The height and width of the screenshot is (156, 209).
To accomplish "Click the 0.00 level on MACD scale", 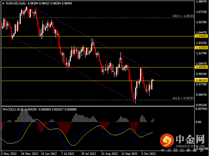I will point(198,122).
